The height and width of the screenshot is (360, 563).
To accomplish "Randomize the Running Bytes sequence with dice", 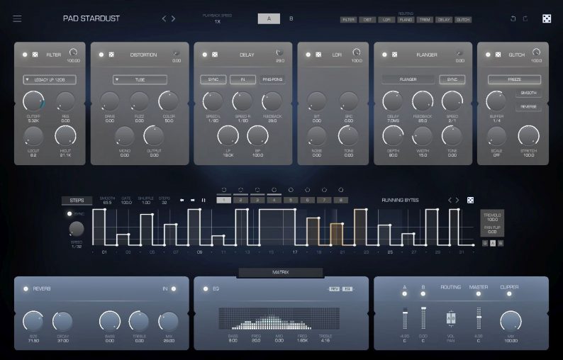I will 470,201.
